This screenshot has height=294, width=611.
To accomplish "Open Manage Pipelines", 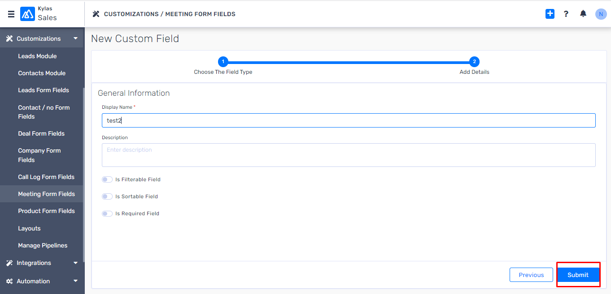I will click(42, 245).
